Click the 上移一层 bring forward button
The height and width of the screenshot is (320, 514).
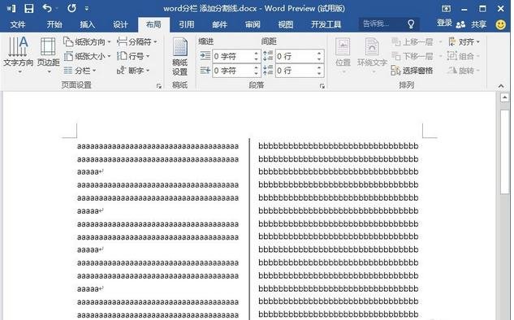click(412, 42)
